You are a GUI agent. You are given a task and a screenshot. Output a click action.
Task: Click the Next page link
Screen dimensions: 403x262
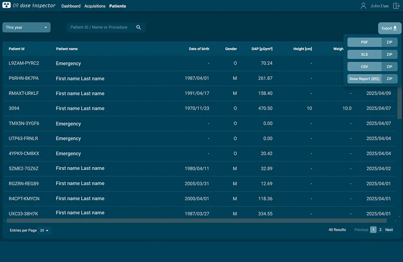tap(389, 230)
